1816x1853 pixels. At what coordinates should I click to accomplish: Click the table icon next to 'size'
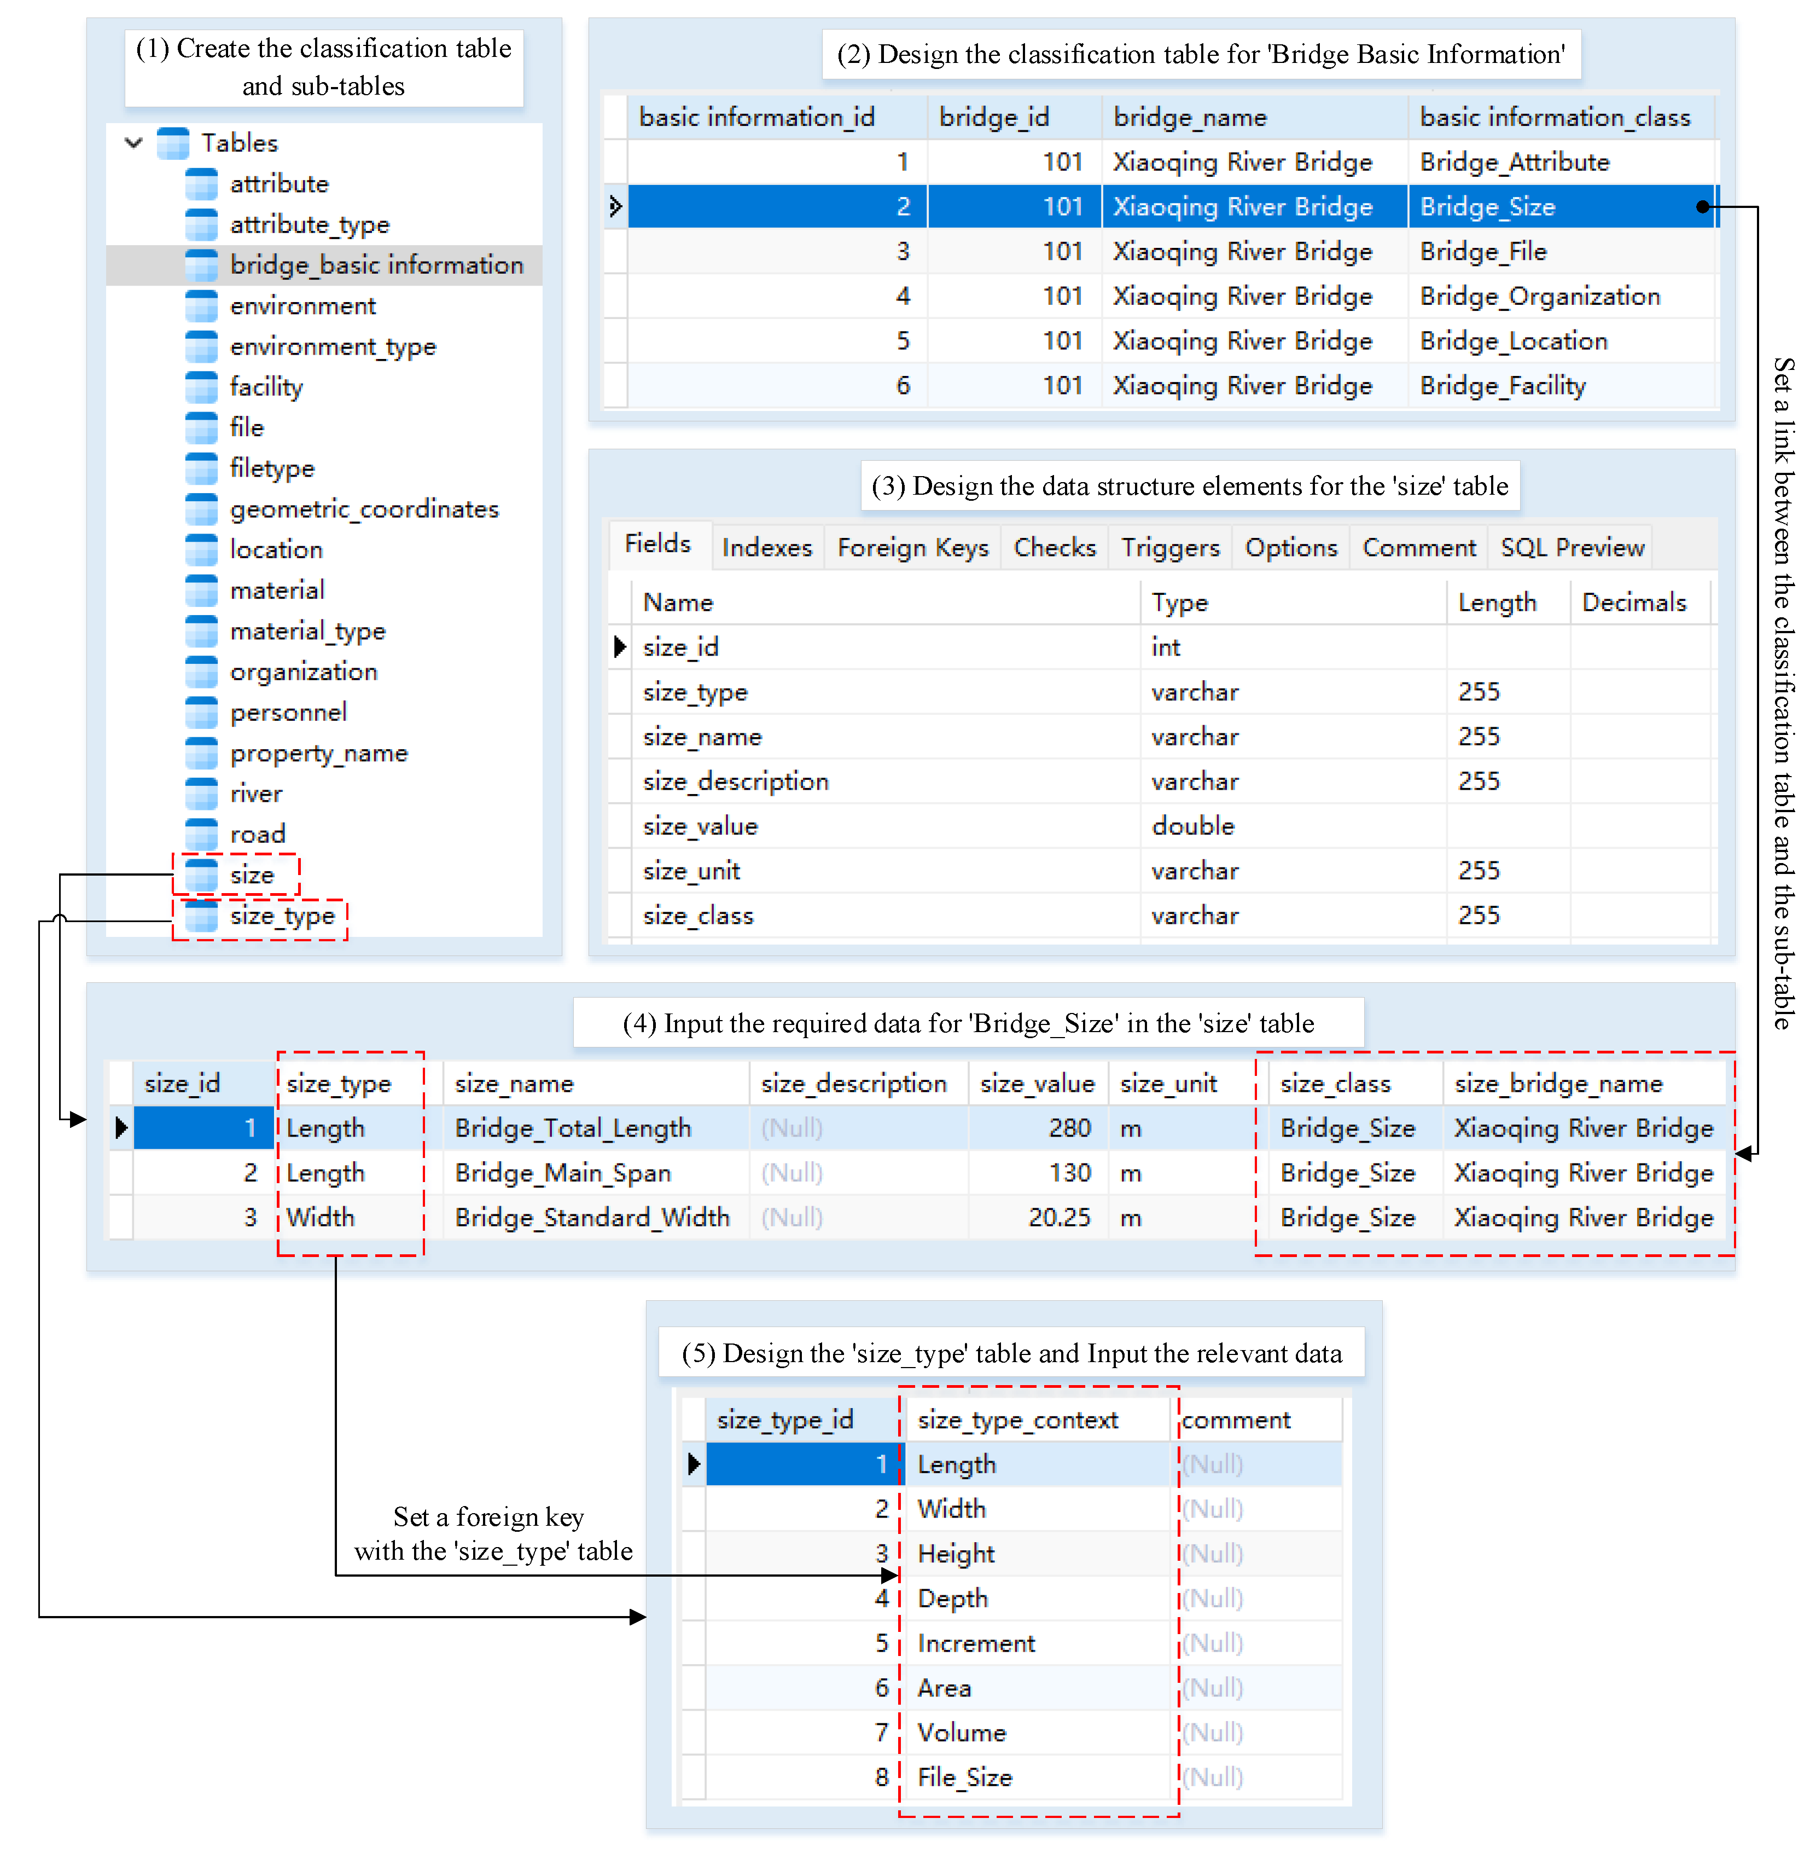(x=203, y=874)
